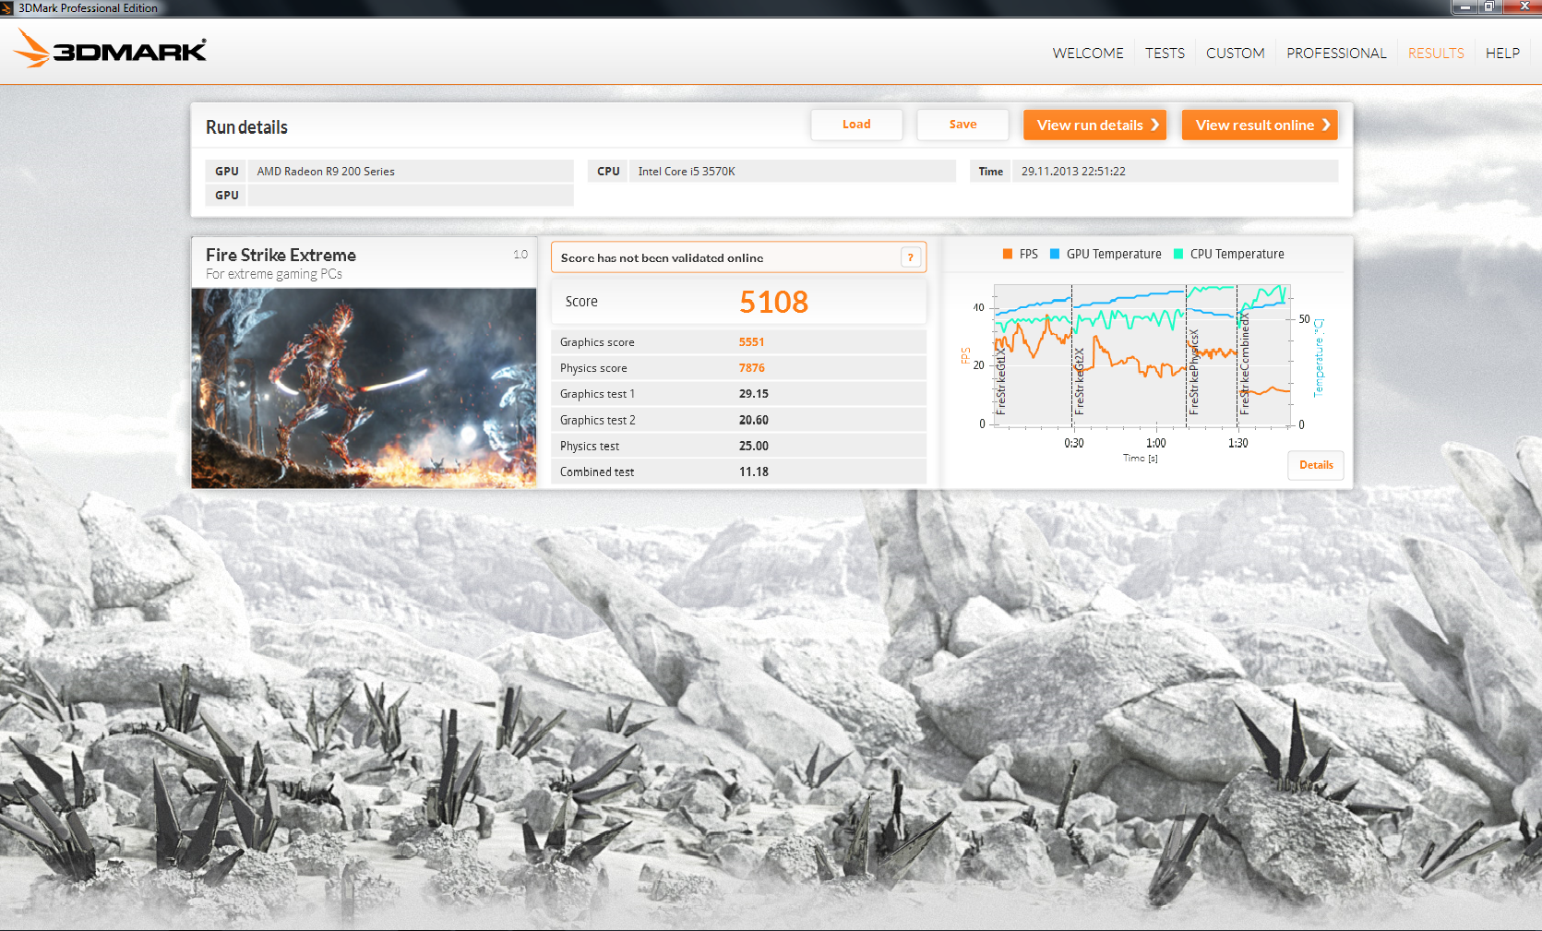This screenshot has height=931, width=1542.
Task: Open the Help tab
Action: (1502, 54)
